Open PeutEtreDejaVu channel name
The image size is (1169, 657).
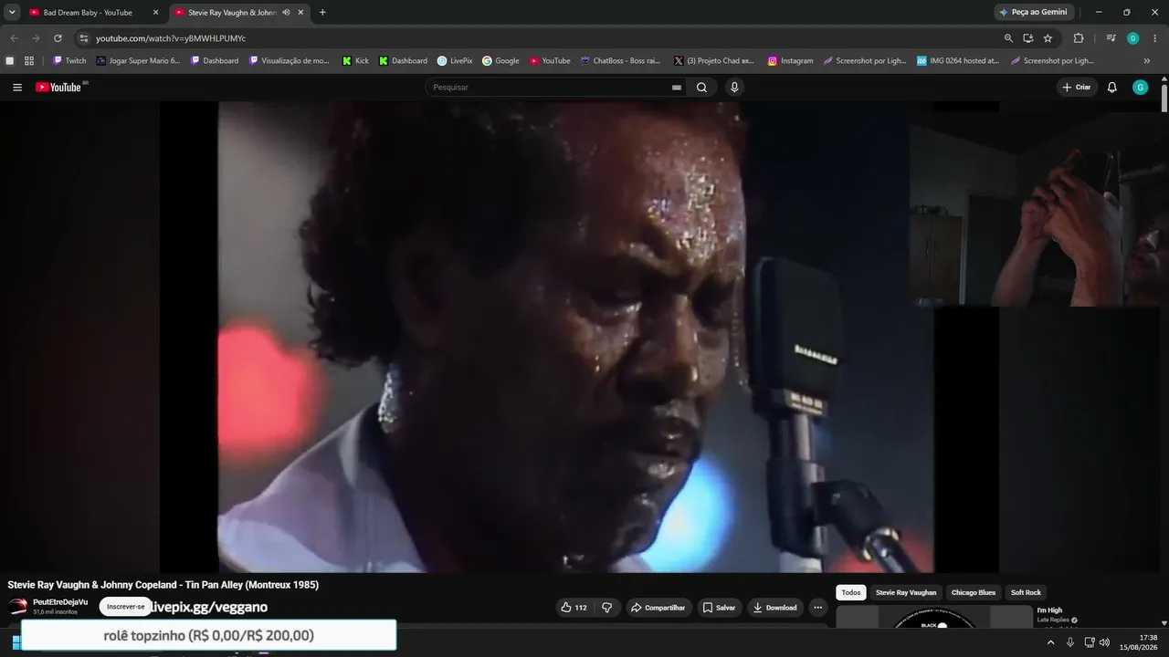click(60, 602)
